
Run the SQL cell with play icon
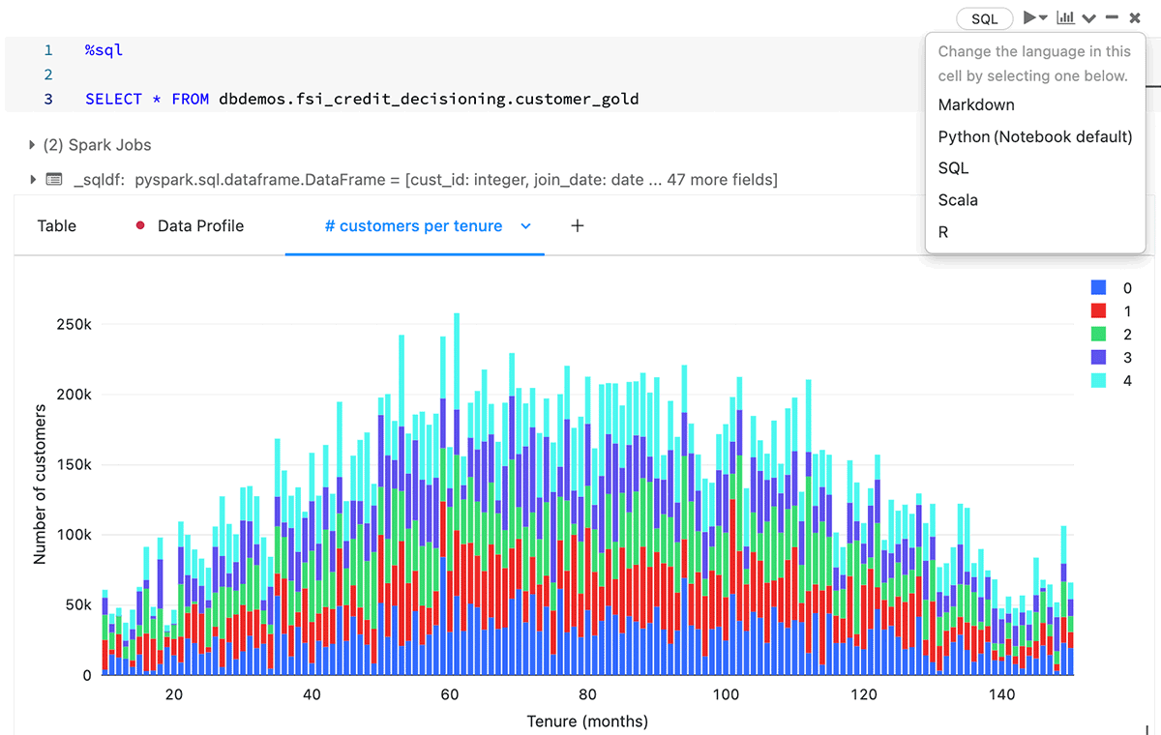pos(1030,17)
